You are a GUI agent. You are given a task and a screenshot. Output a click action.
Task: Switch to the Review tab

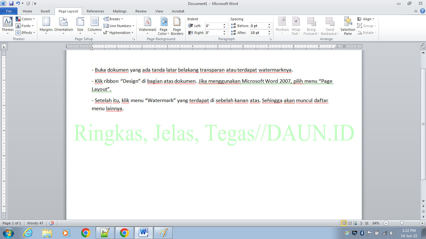pyautogui.click(x=141, y=11)
